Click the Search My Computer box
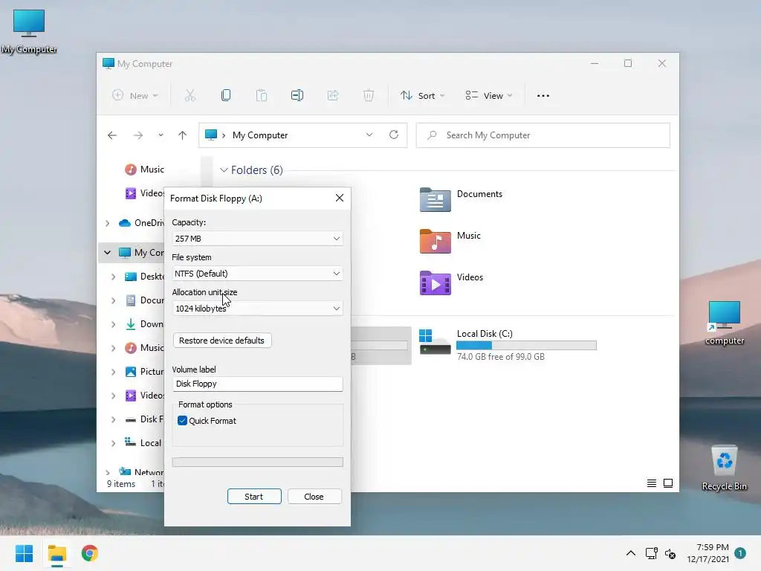Image resolution: width=761 pixels, height=571 pixels. tap(543, 135)
